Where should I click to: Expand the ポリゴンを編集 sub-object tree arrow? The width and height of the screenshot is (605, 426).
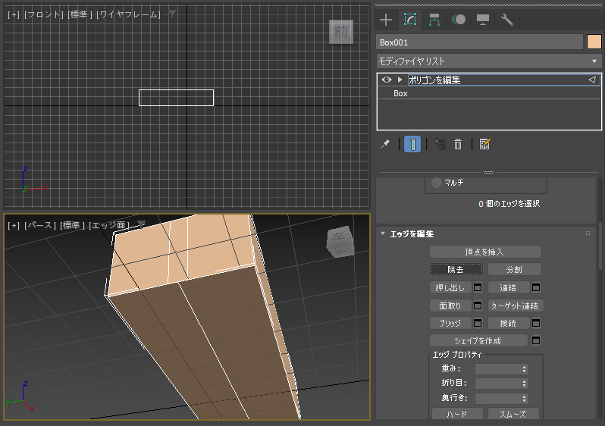400,80
